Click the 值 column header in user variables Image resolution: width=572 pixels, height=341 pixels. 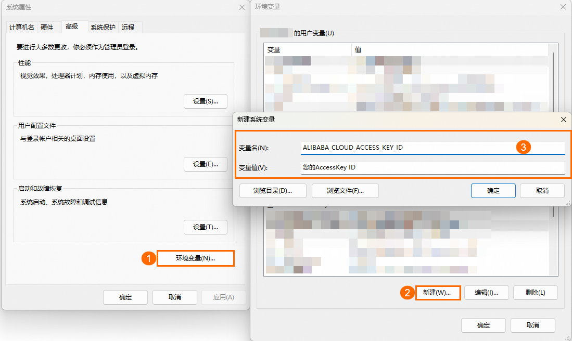click(x=450, y=49)
